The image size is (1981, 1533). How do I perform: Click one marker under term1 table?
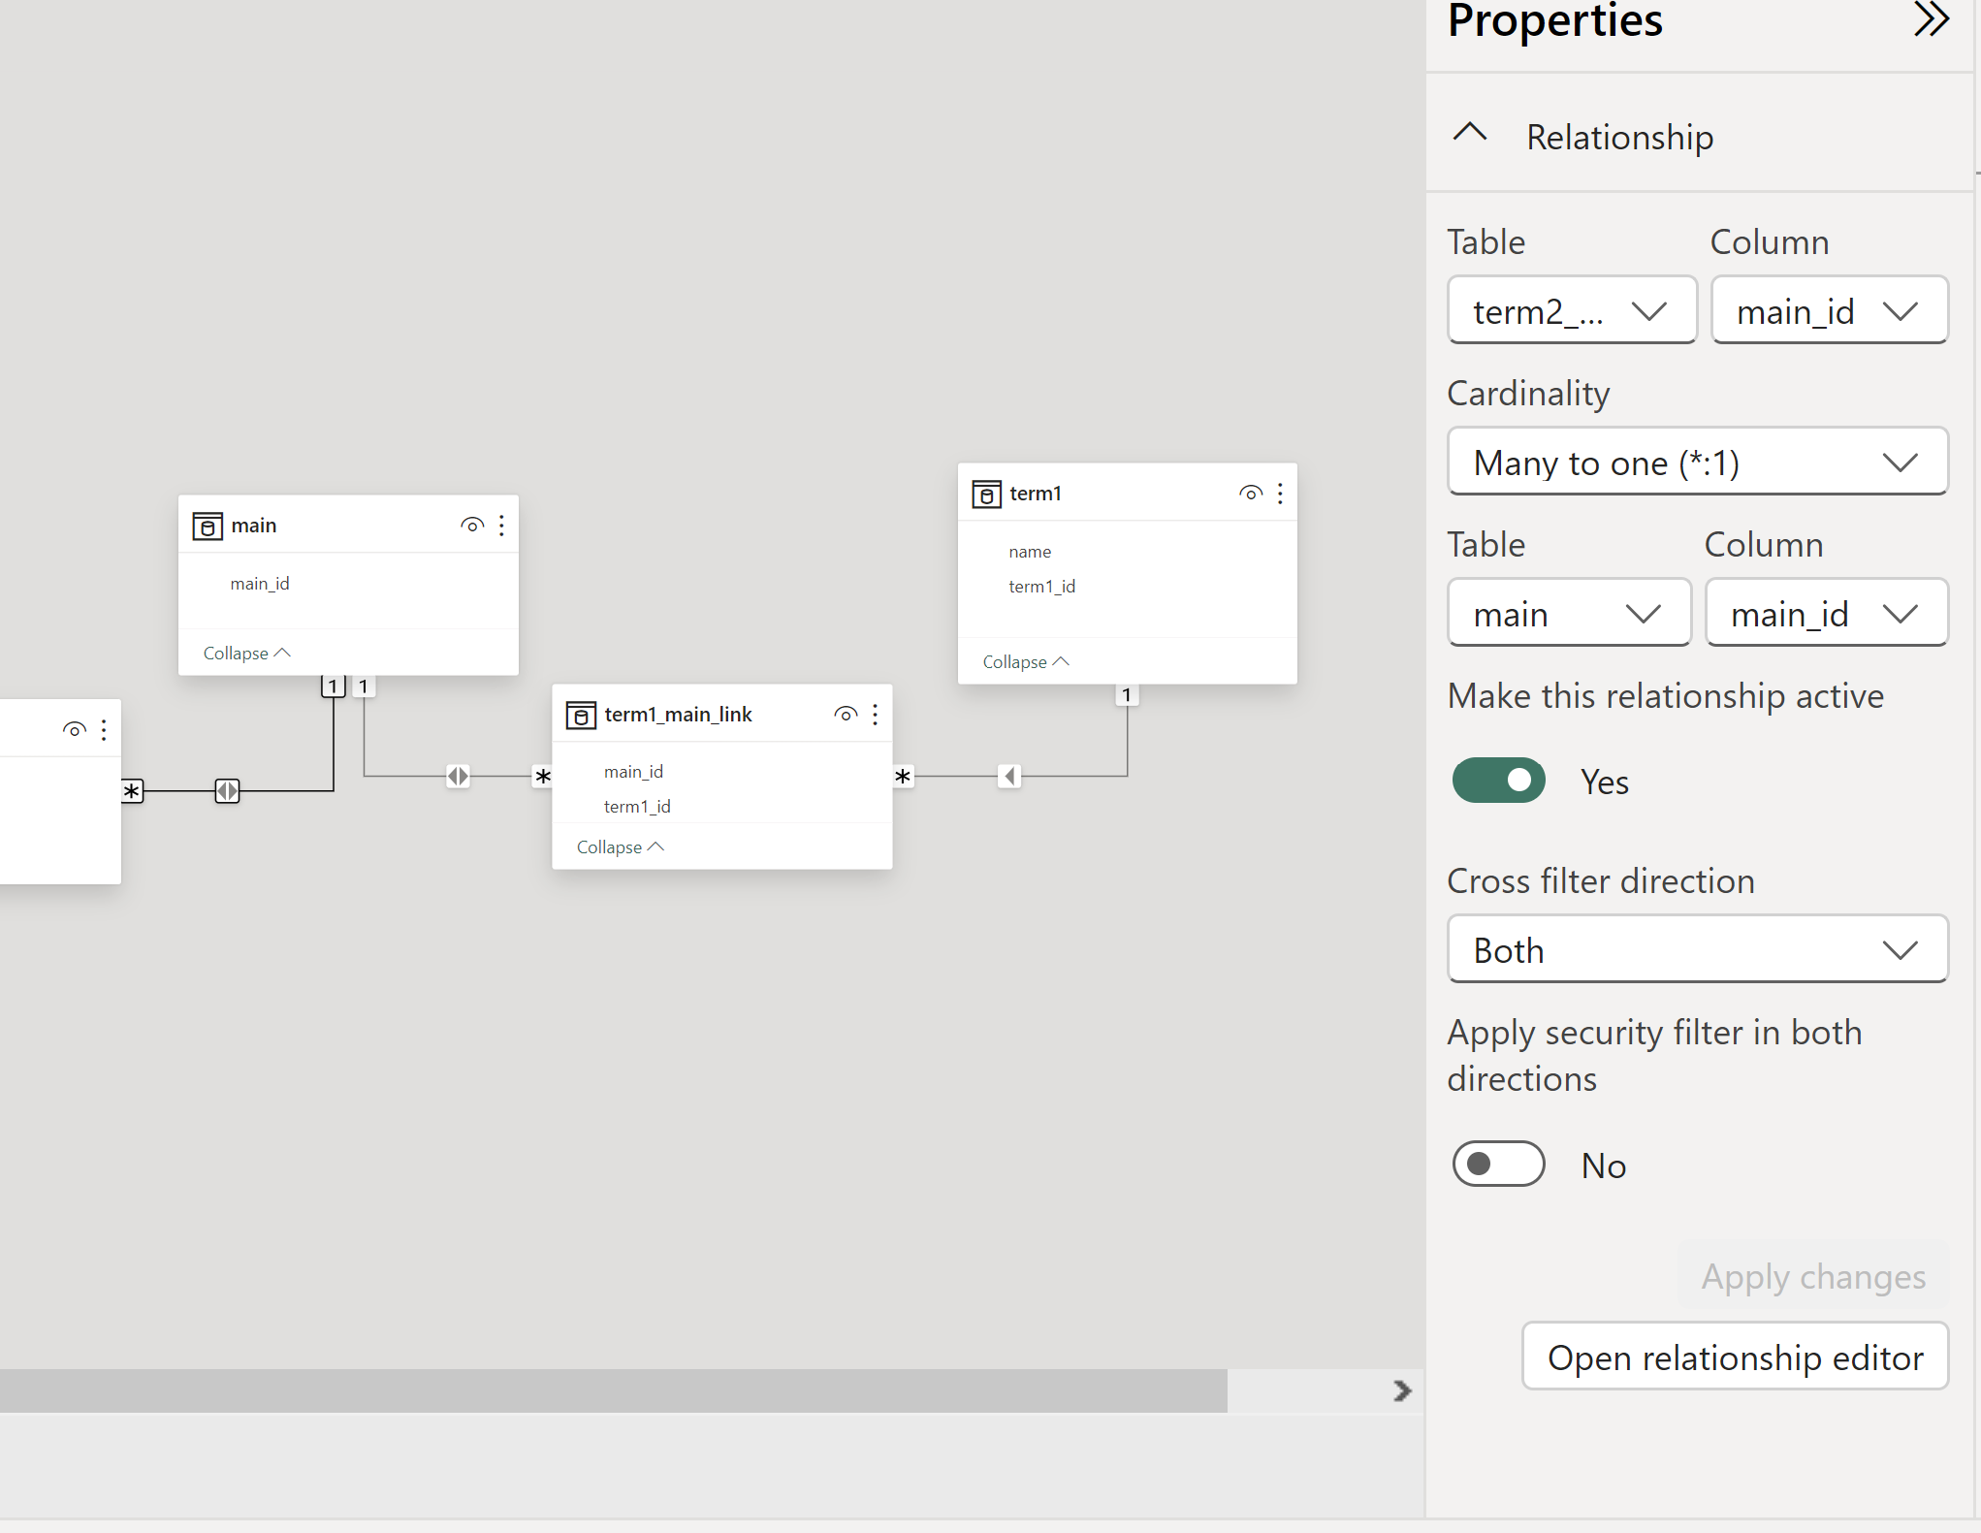click(1126, 694)
